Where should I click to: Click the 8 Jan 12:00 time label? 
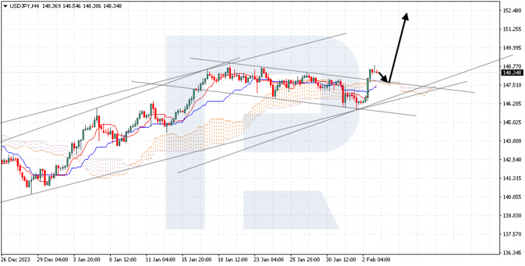[123, 260]
